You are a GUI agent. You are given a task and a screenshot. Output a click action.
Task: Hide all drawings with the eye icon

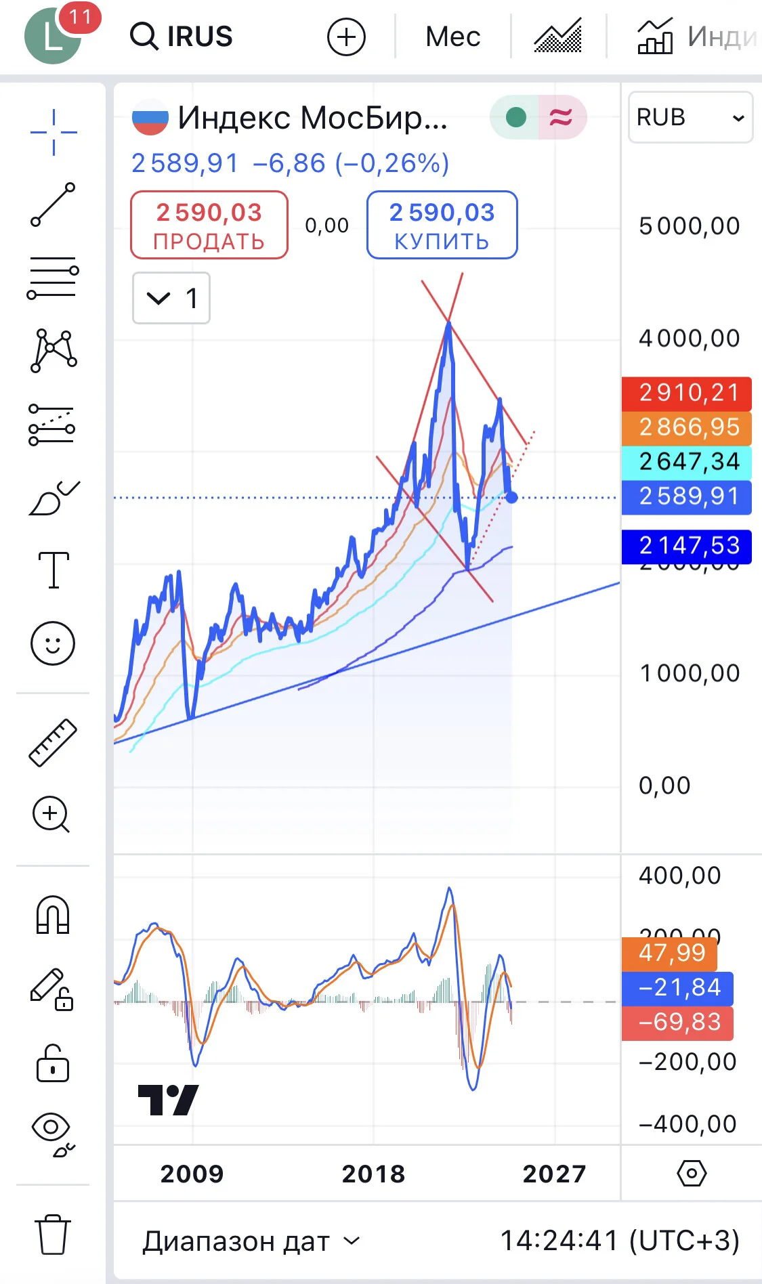tap(53, 1134)
